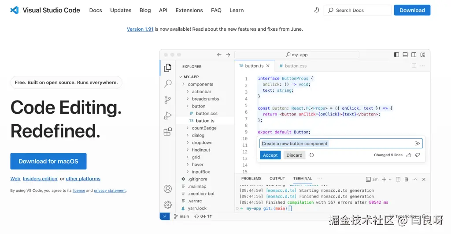451x234 pixels.
Task: Toggle the primary sidebar layout icon
Action: [396, 55]
